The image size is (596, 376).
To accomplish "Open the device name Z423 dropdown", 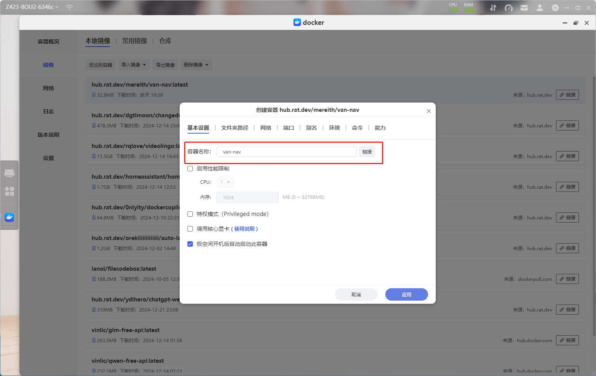I will 32,7.
